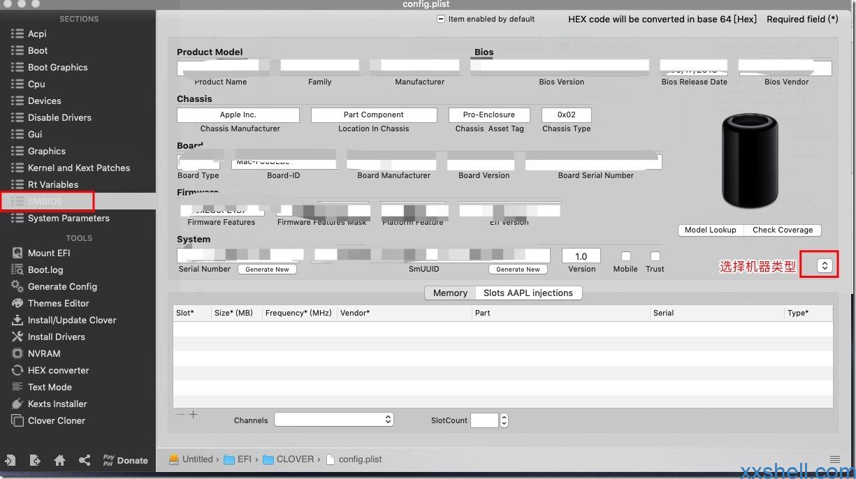
Task: Click Generate New beside SmUUID
Action: tap(518, 270)
